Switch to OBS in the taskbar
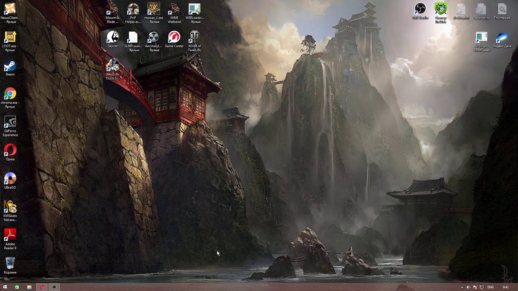 click(x=54, y=287)
